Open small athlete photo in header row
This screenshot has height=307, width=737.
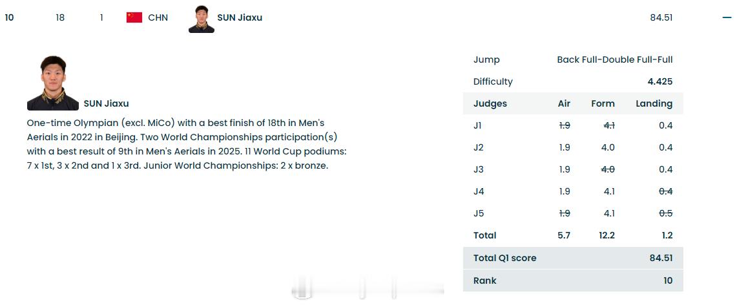click(202, 19)
